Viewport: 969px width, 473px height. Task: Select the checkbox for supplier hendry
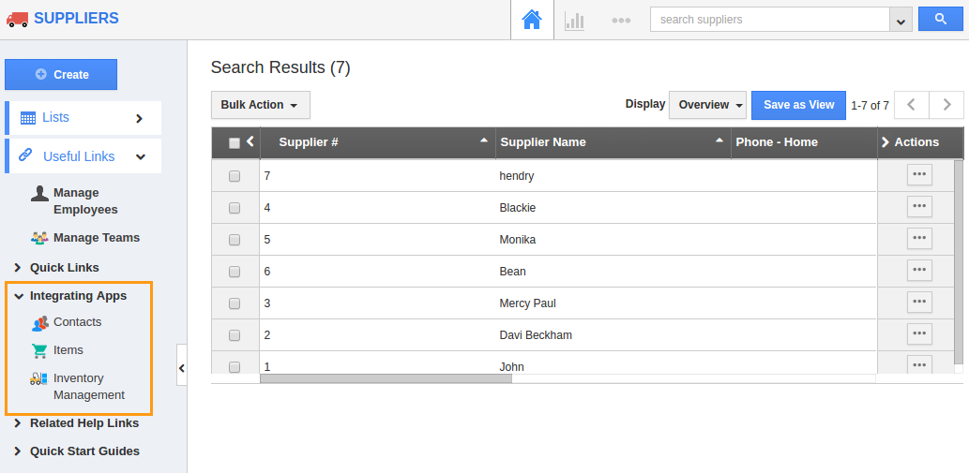235,176
